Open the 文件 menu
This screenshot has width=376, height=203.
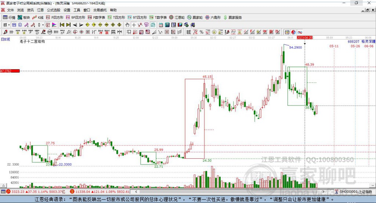[x=10, y=10]
